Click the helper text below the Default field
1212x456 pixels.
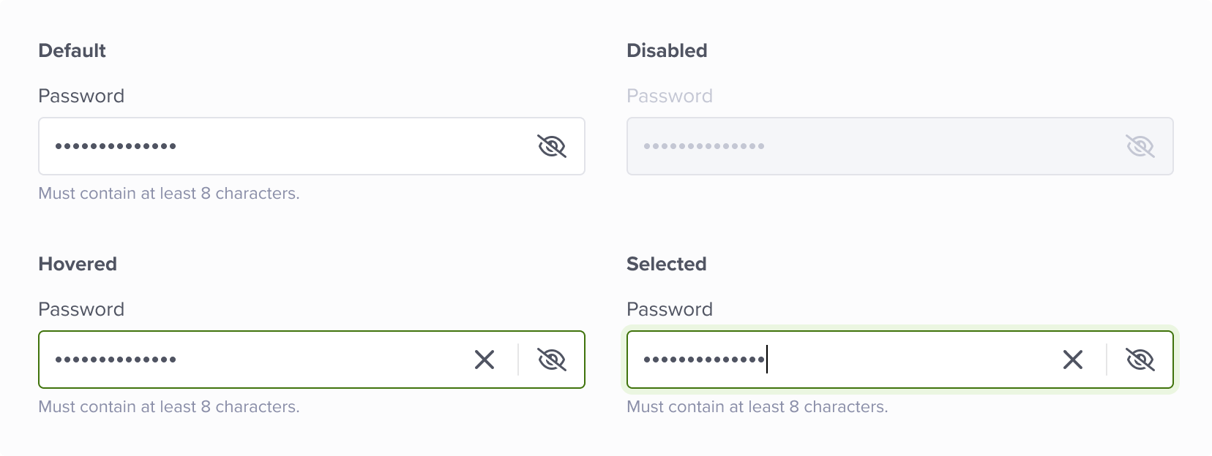coord(169,194)
